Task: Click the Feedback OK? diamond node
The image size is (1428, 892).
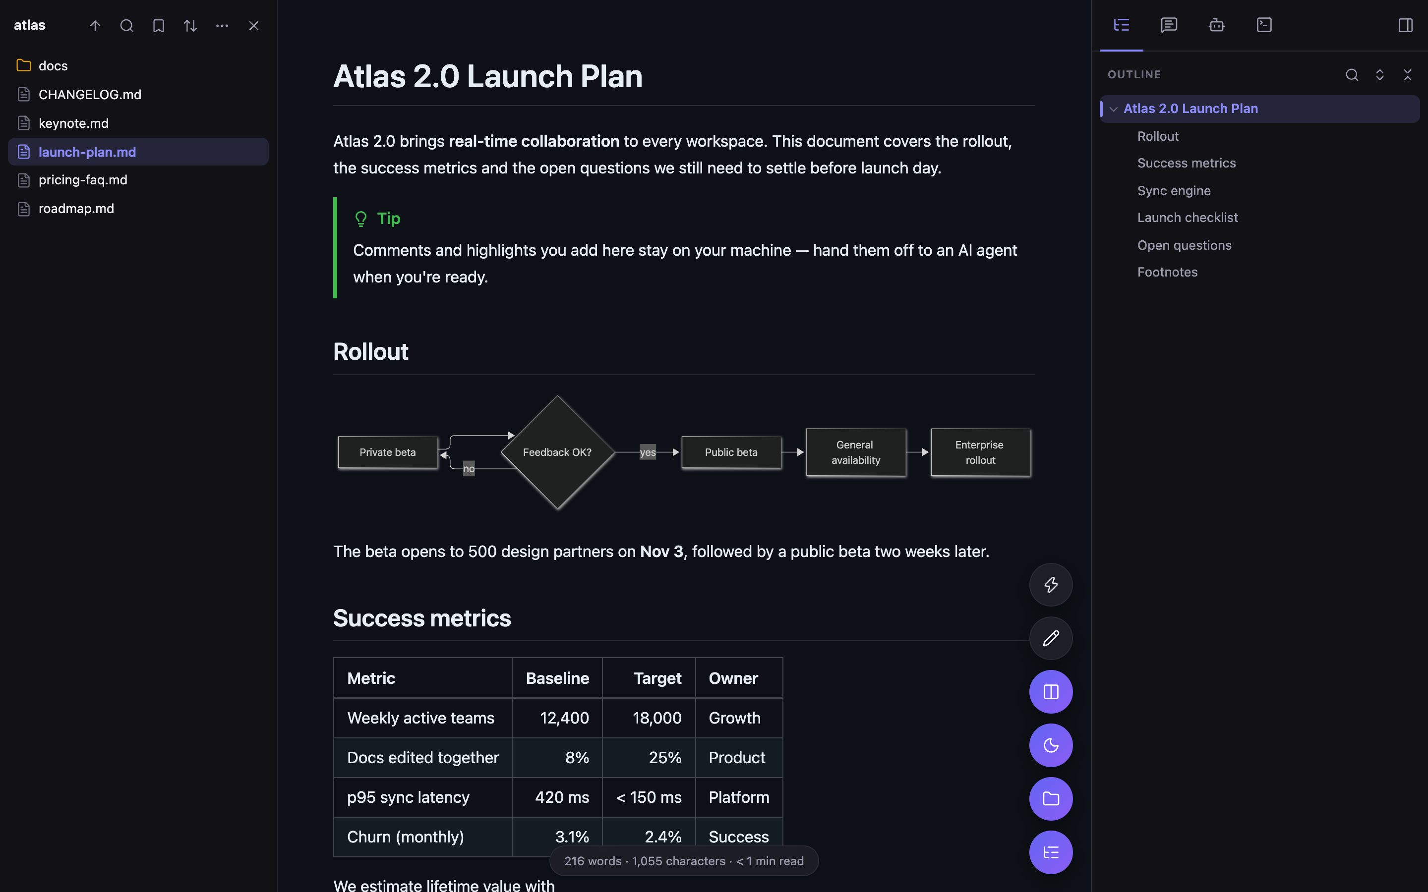Action: pyautogui.click(x=558, y=452)
